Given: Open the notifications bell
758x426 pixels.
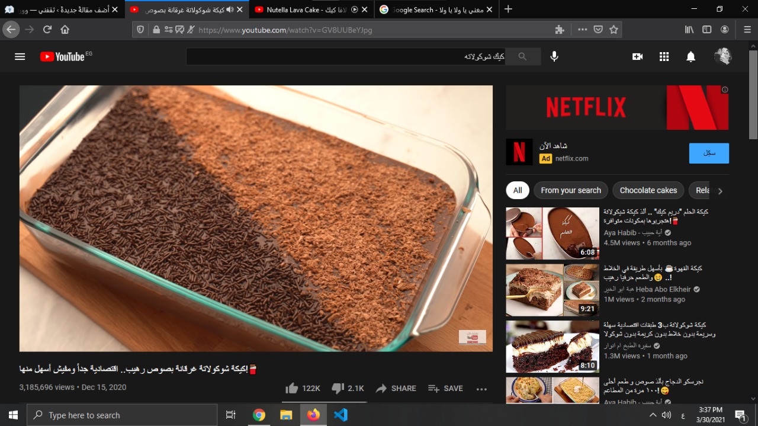Looking at the screenshot, I should click(690, 56).
